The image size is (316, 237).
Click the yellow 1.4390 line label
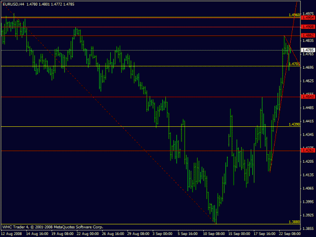(294, 124)
